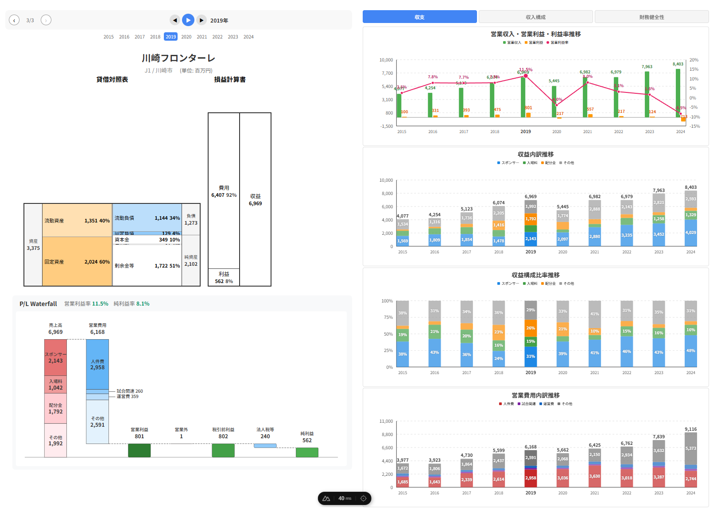Select year 2015 in the year selector
This screenshot has width=713, height=509.
(108, 37)
